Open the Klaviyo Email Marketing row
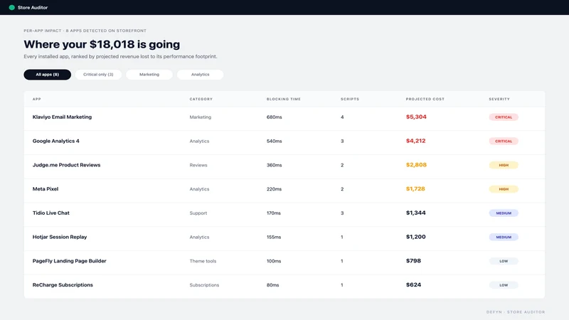 (x=284, y=117)
